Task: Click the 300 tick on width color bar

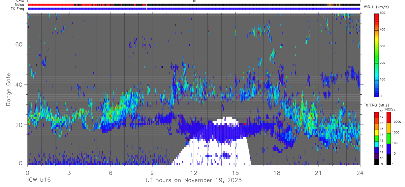Action: [383, 47]
